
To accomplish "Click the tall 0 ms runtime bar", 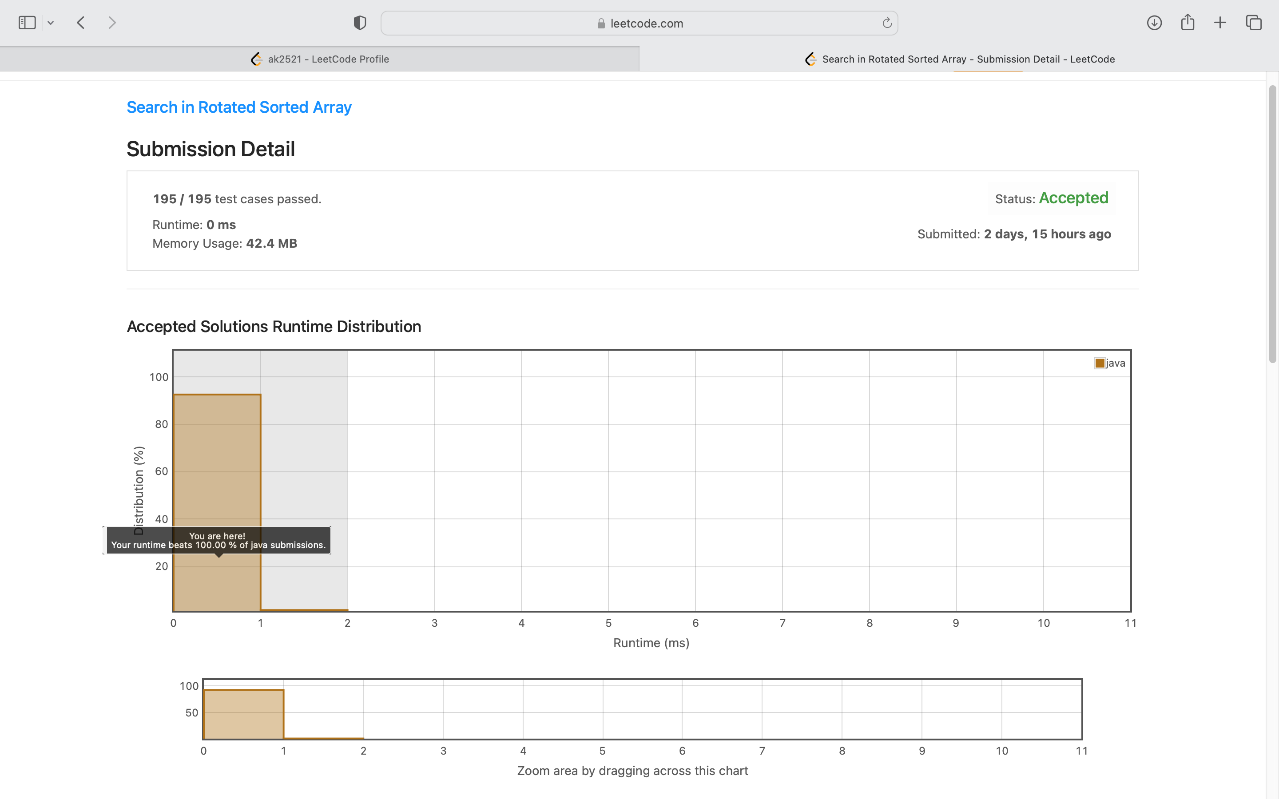I will click(x=217, y=460).
